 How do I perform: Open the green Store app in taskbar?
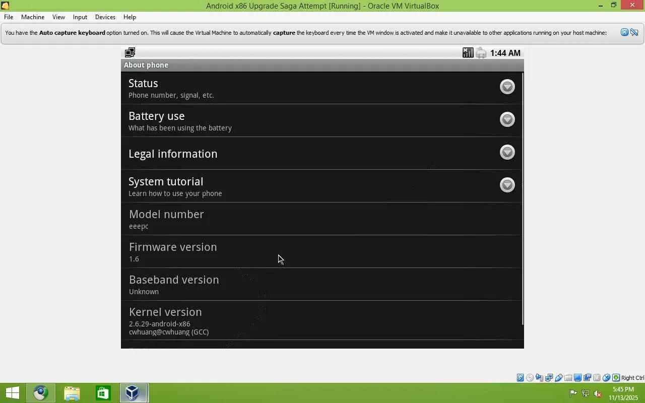point(103,393)
